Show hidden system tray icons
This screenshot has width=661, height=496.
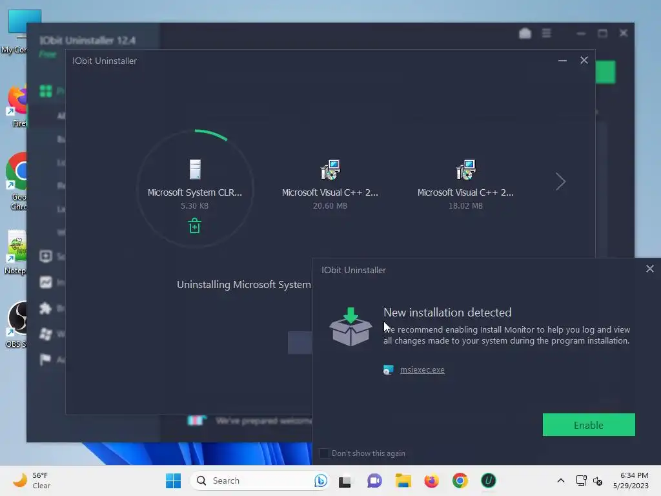[561, 480]
